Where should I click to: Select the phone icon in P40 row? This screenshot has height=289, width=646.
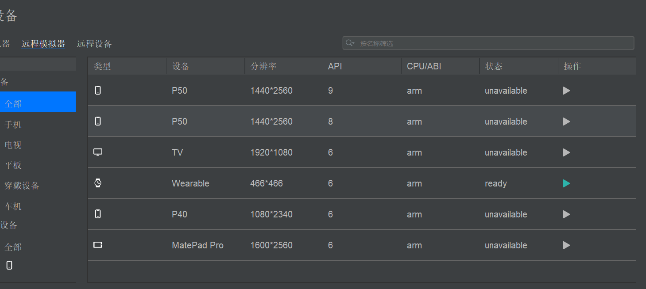98,214
